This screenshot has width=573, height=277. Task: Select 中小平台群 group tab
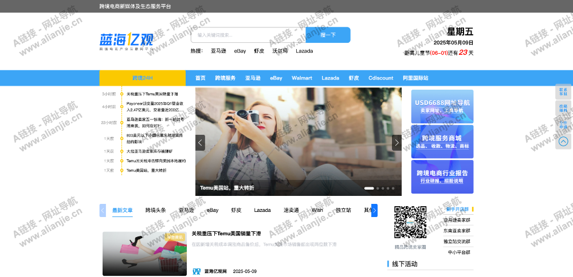click(x=459, y=252)
